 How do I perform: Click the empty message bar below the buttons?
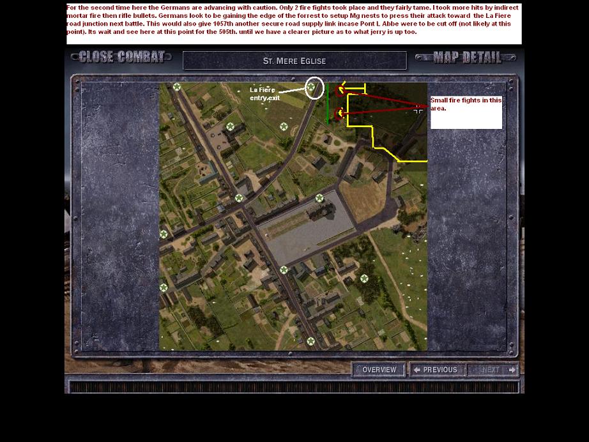[294, 387]
